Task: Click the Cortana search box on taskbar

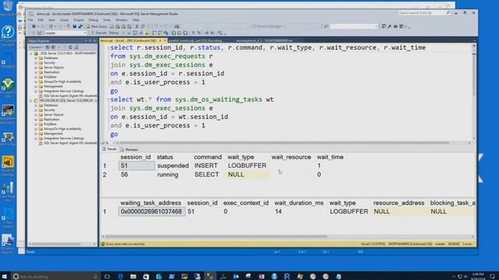Action: pyautogui.click(x=55, y=276)
